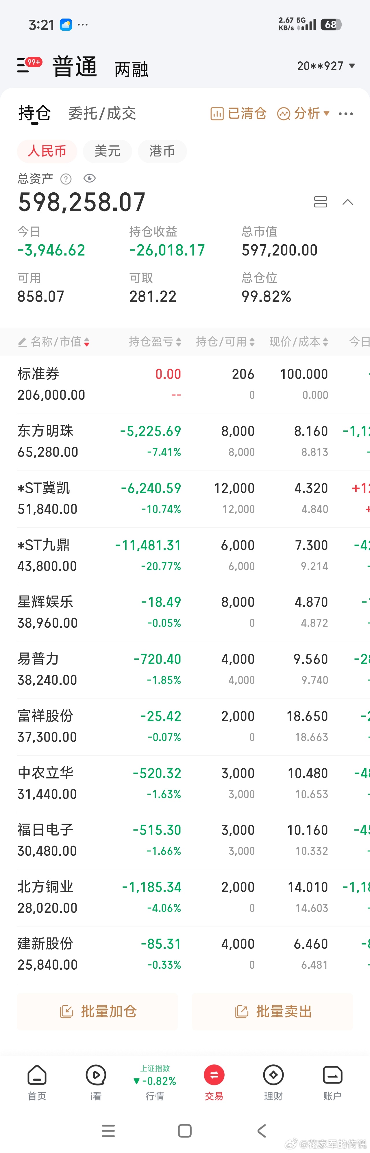
Task: Open the 东方明珠 holding row
Action: pos(185,441)
